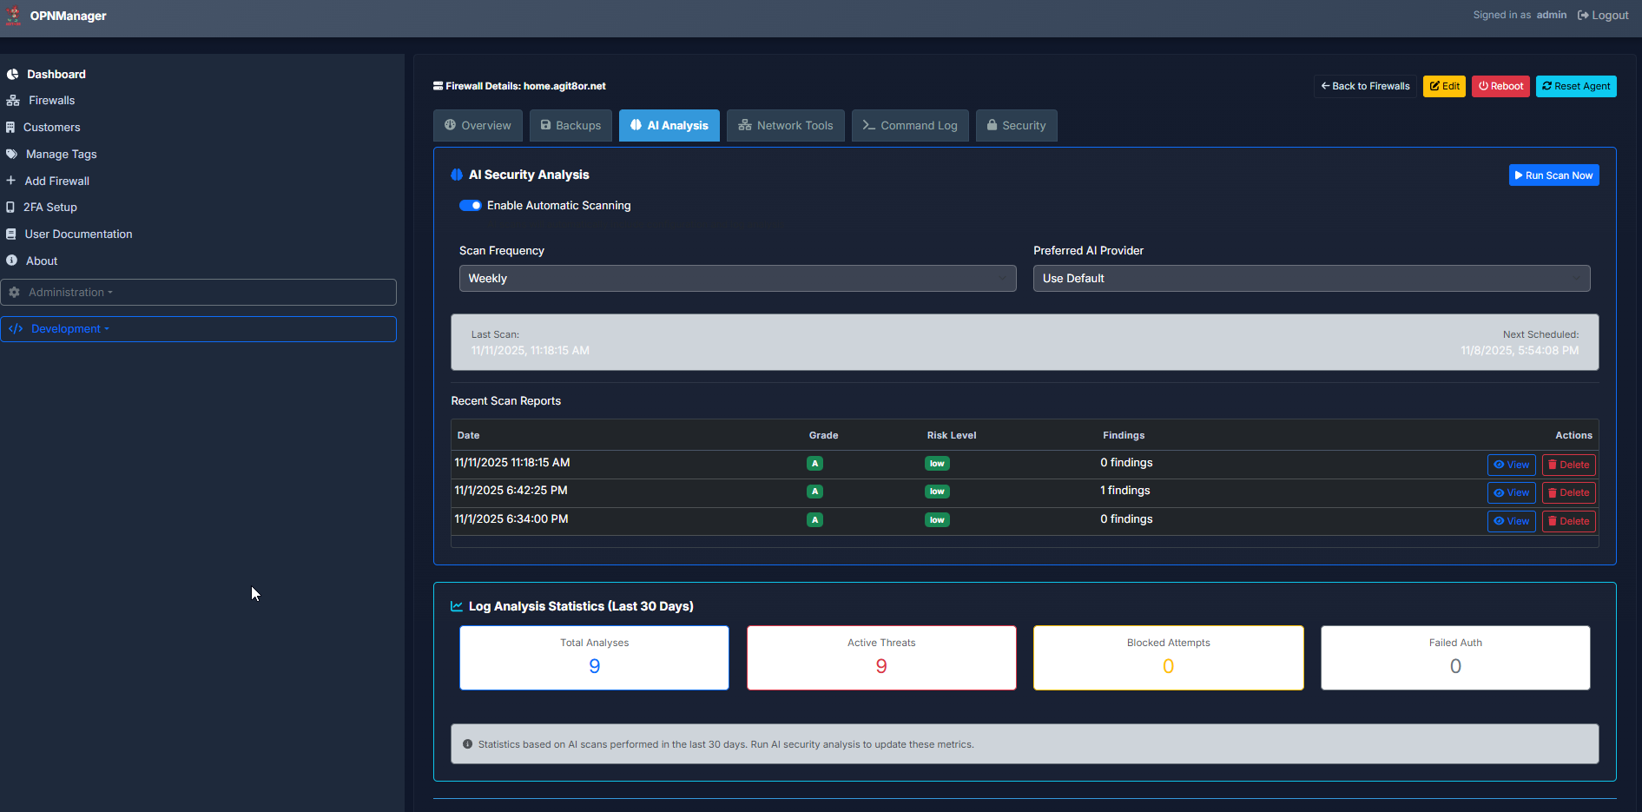The width and height of the screenshot is (1642, 812).
Task: Delete the 11/1/2025 6:34:00 PM scan report
Action: click(1568, 522)
